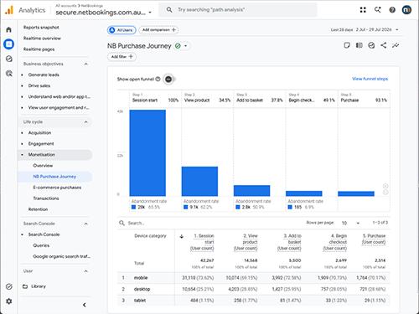419x314 pixels.
Task: Click View funnel steps link
Action: [370, 79]
